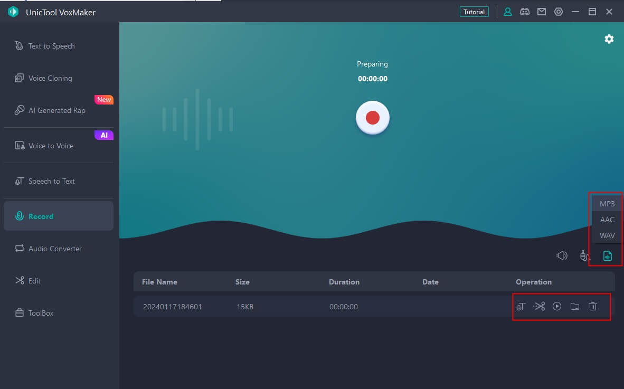Click the Date column header
The width and height of the screenshot is (624, 389).
430,282
